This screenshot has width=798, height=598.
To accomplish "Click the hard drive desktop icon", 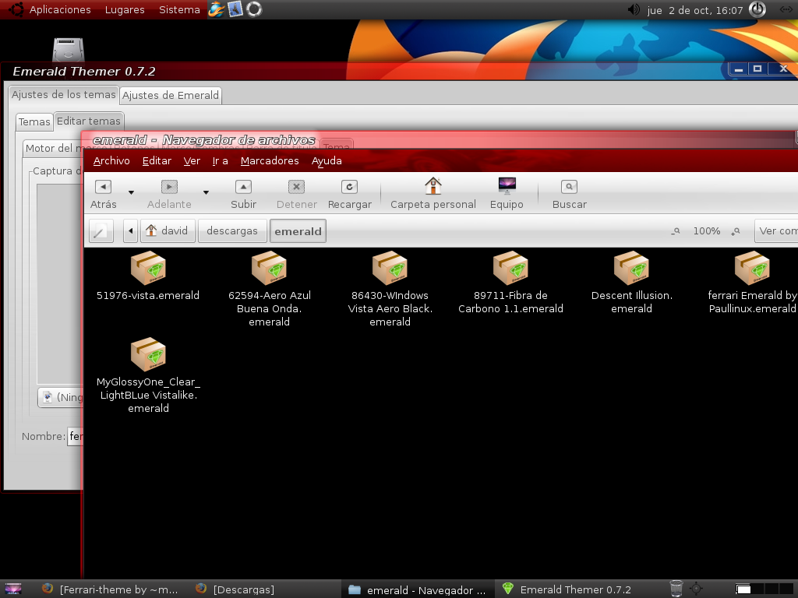I will [69, 50].
